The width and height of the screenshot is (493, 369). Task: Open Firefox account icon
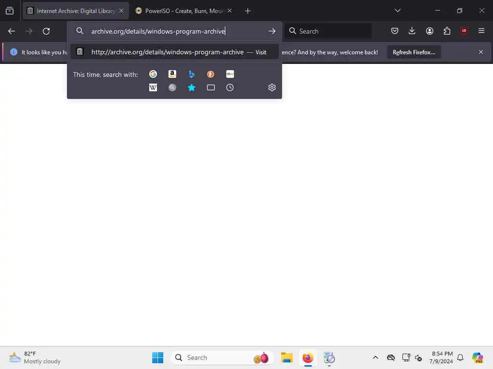429,31
